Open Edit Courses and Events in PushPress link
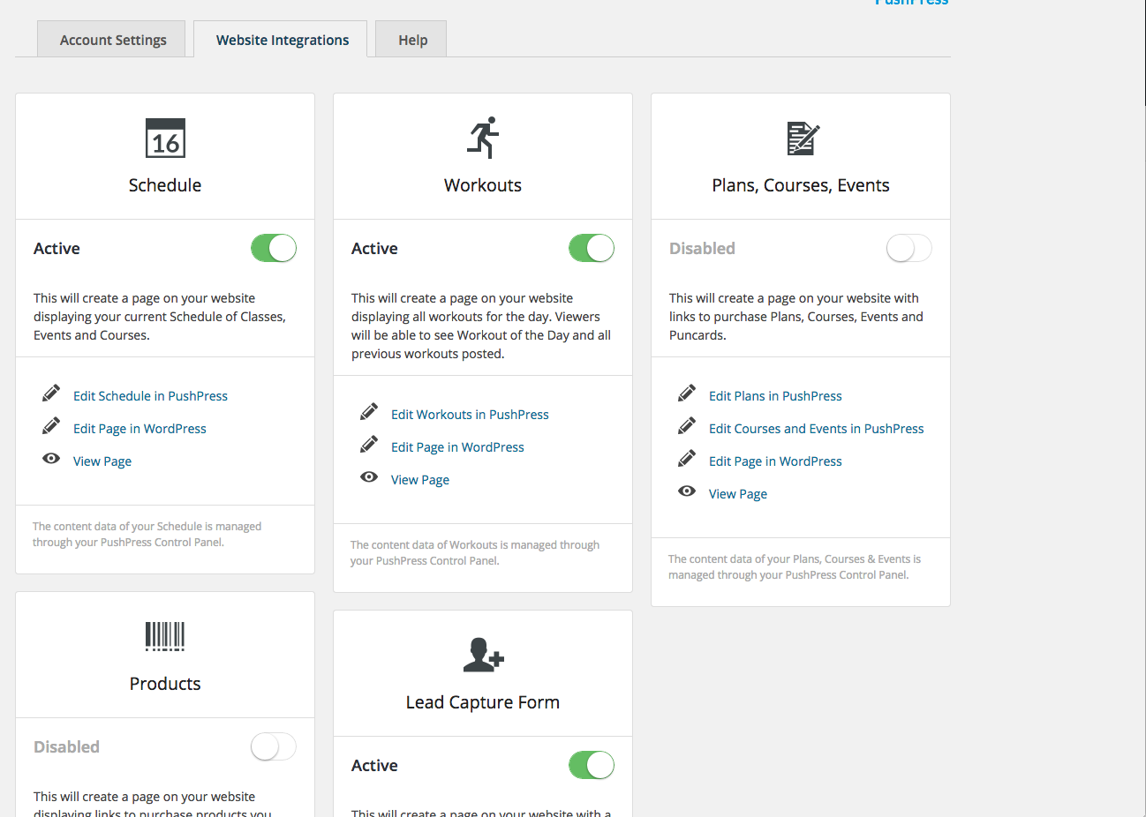Viewport: 1146px width, 817px height. pos(817,429)
